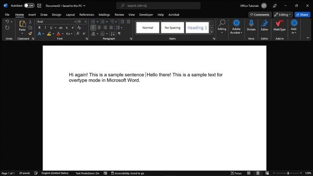Click the Redo icon
The height and width of the screenshot is (176, 313).
[7, 27]
